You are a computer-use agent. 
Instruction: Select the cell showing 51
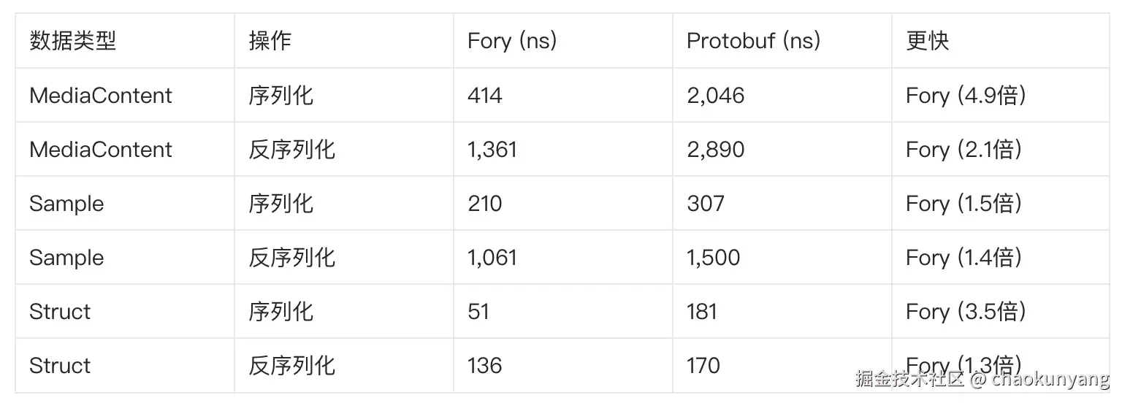(x=478, y=312)
